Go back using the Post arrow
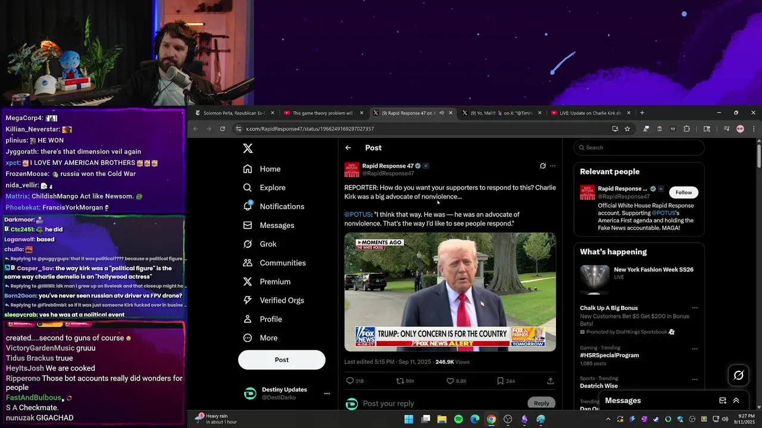Image resolution: width=762 pixels, height=428 pixels. click(348, 148)
